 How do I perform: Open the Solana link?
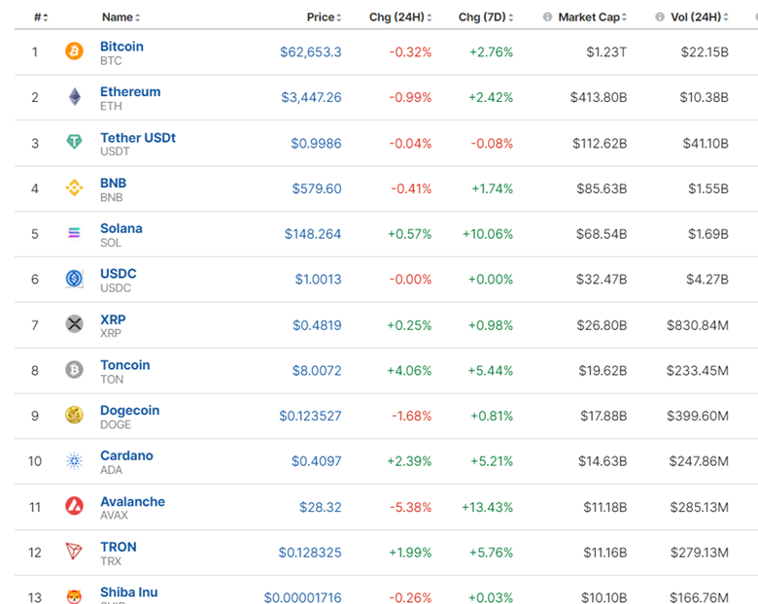(x=121, y=228)
